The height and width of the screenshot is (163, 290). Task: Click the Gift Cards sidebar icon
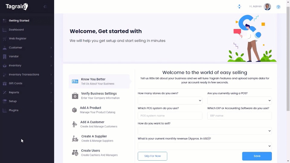coord(5,83)
